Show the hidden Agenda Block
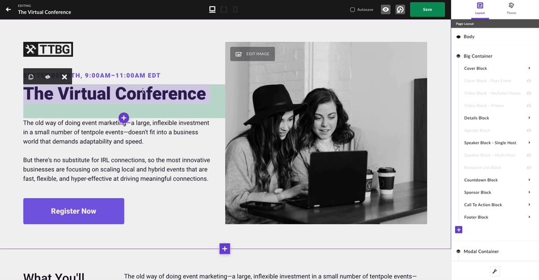The image size is (539, 280). pos(529,130)
